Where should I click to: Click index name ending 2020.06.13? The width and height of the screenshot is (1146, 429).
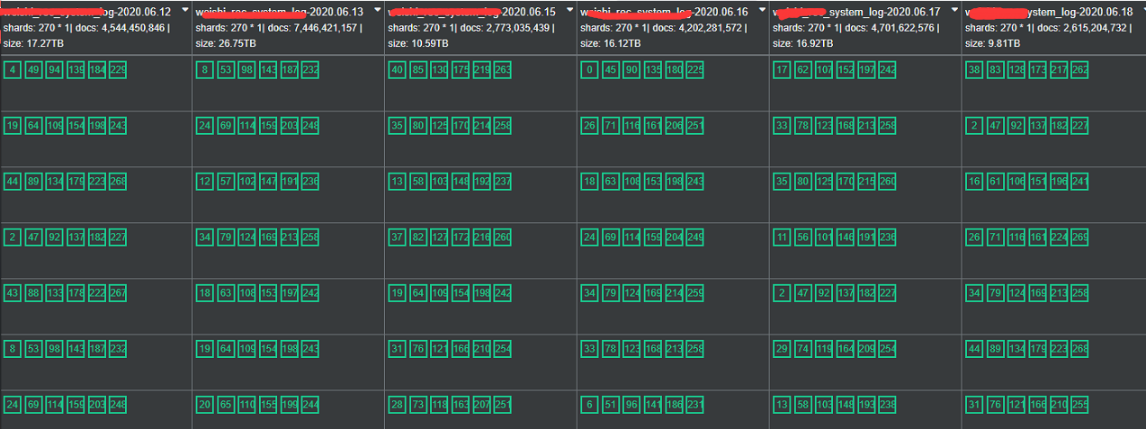(280, 13)
